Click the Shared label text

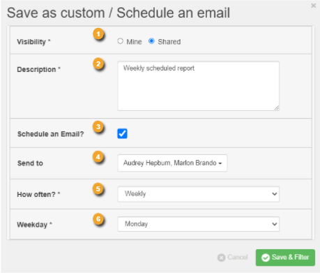tap(169, 42)
